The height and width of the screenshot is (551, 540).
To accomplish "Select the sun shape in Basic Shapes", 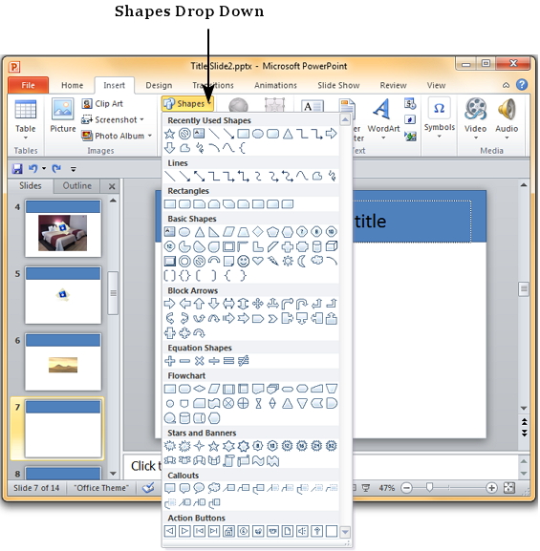I will tap(288, 261).
